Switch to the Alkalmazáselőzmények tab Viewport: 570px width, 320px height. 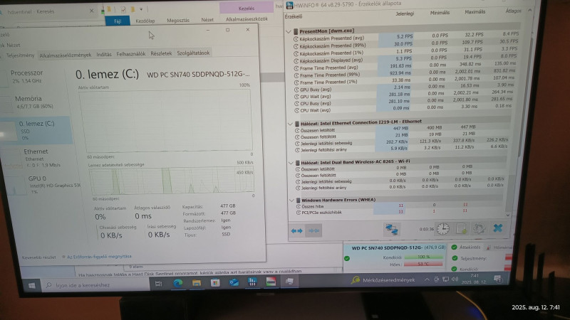[66, 55]
